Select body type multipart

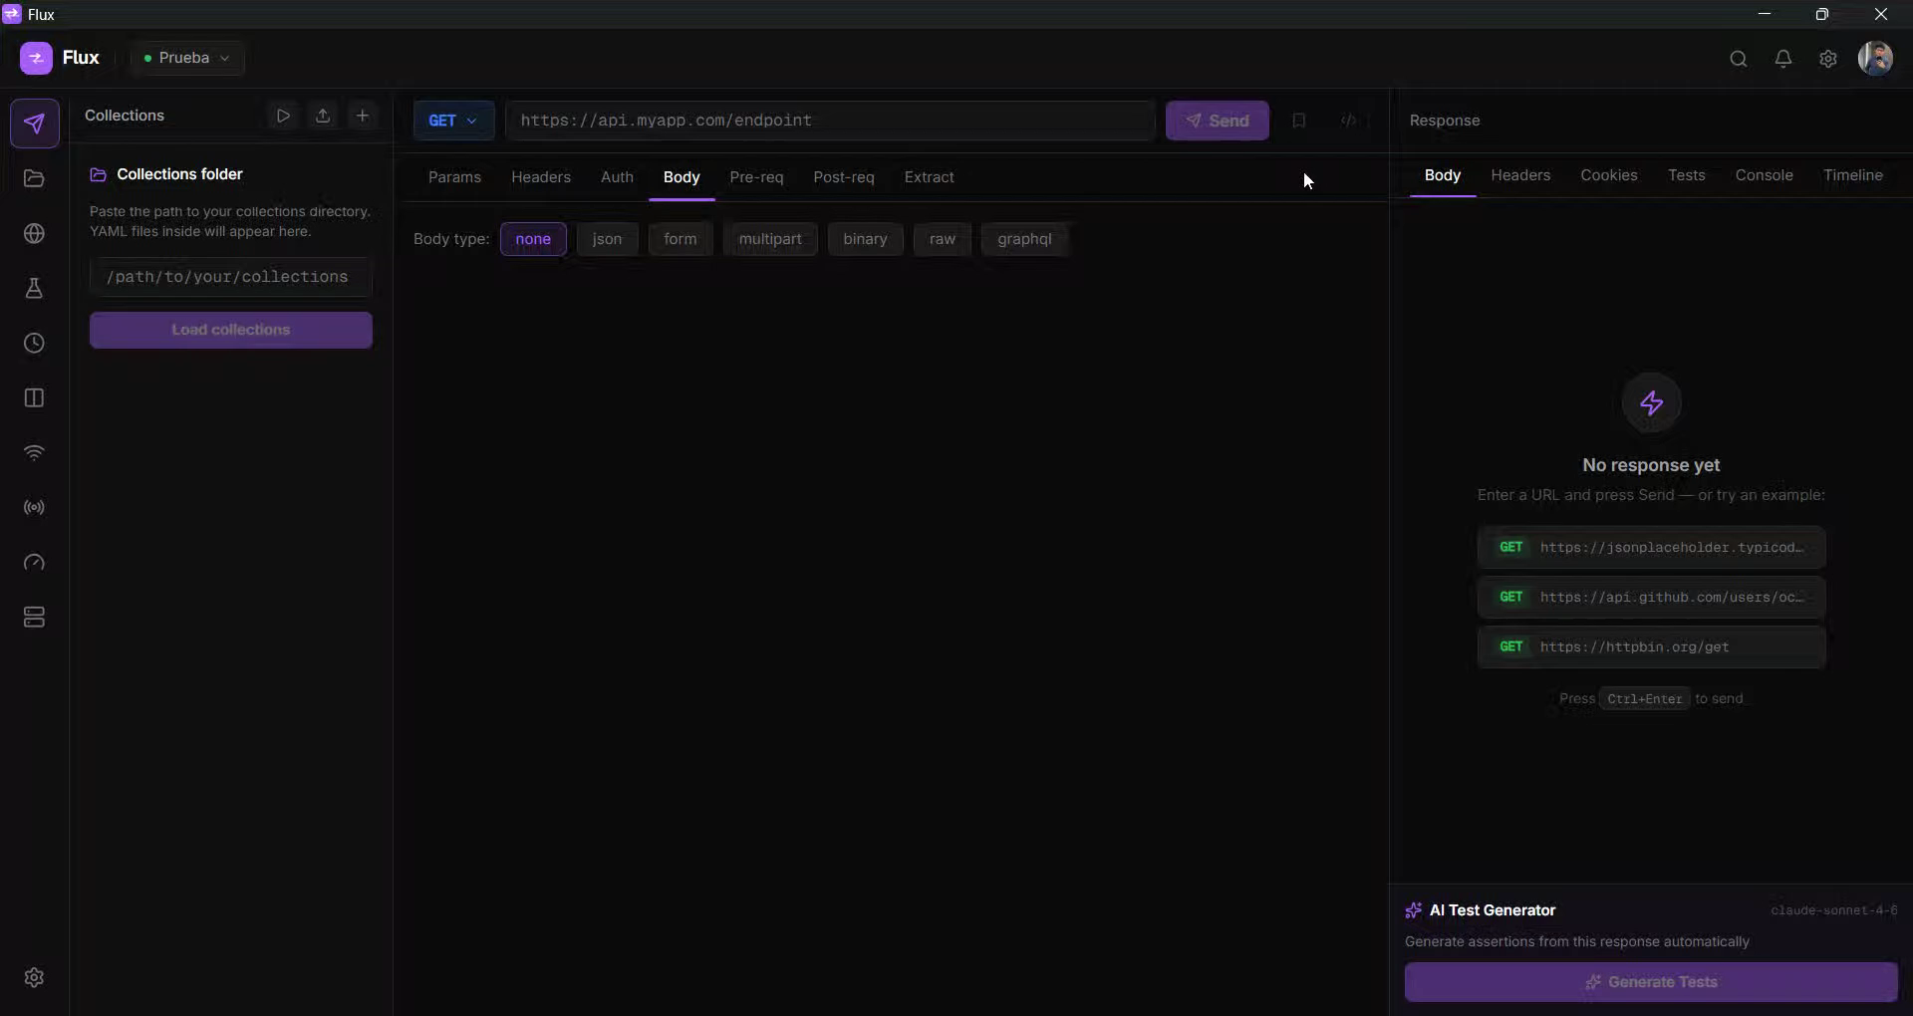pyautogui.click(x=770, y=239)
